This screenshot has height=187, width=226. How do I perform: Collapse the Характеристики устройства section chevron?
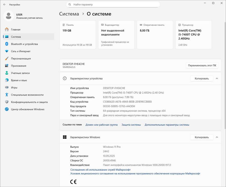tap(217, 78)
